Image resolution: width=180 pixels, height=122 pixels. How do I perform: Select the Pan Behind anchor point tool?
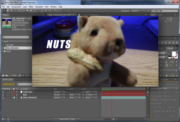(23, 11)
